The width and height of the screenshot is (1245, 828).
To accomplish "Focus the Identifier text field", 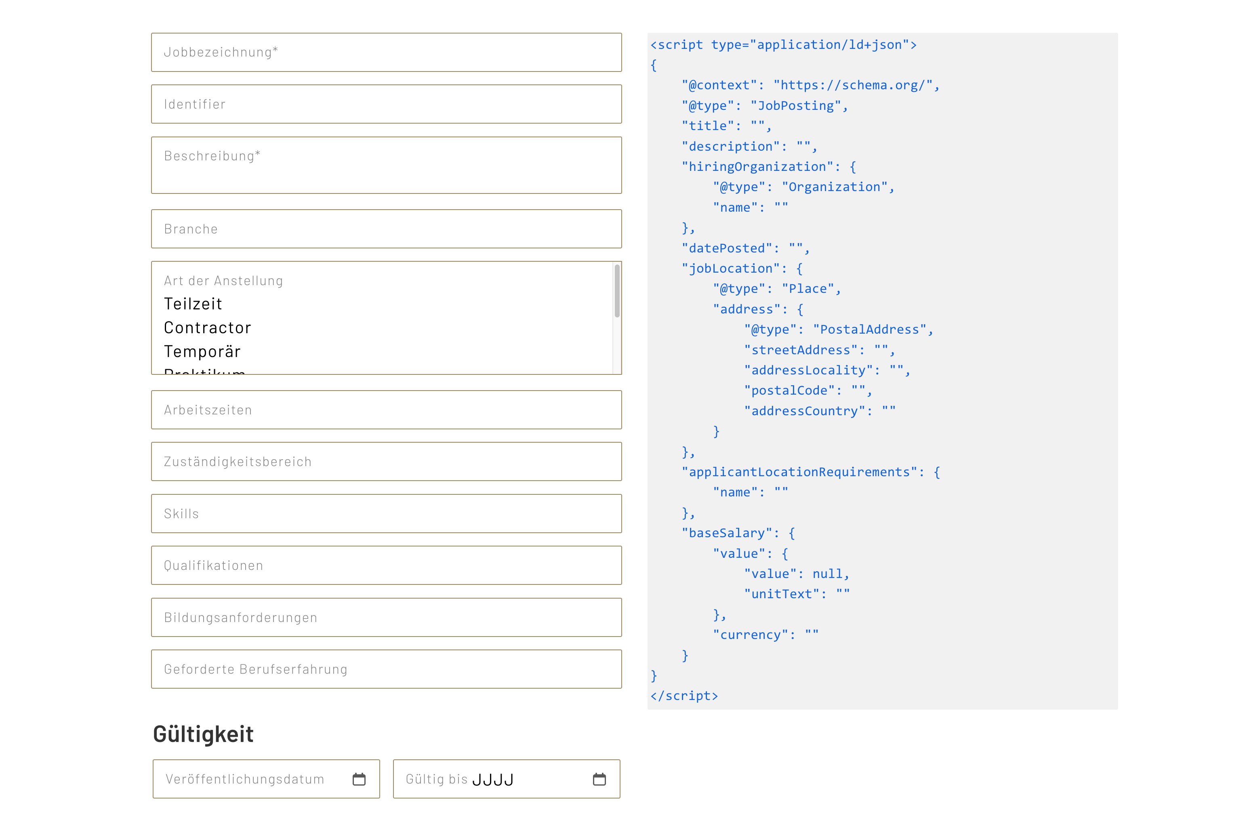I will click(x=386, y=104).
